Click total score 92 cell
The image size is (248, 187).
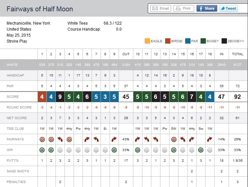pos(238,97)
